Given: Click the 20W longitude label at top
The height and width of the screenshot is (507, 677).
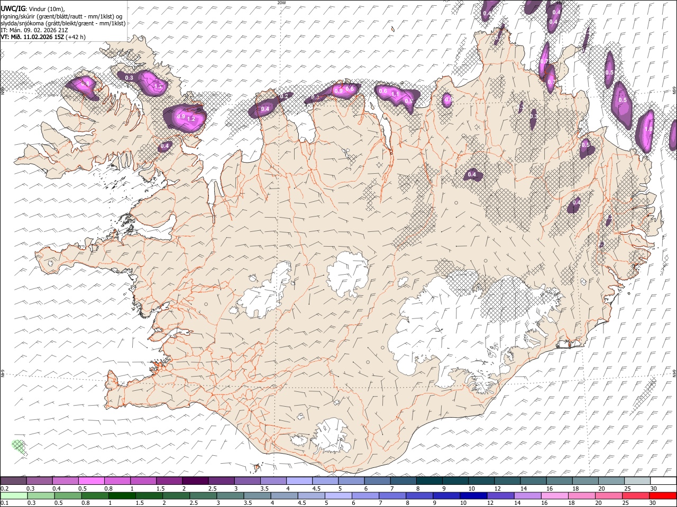Looking at the screenshot, I should [281, 3].
